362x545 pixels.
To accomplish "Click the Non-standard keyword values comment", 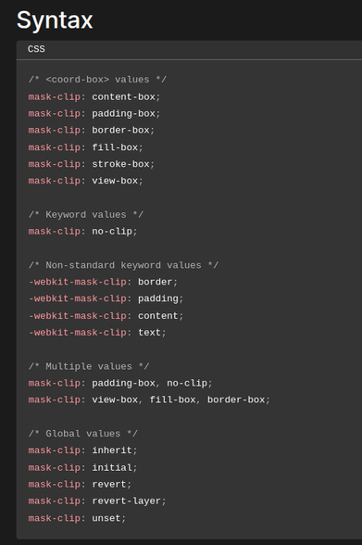I will 123,265.
